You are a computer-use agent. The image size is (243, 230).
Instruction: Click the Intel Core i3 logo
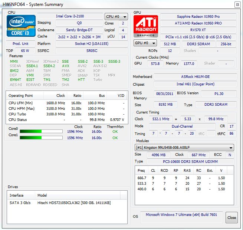click(x=21, y=26)
